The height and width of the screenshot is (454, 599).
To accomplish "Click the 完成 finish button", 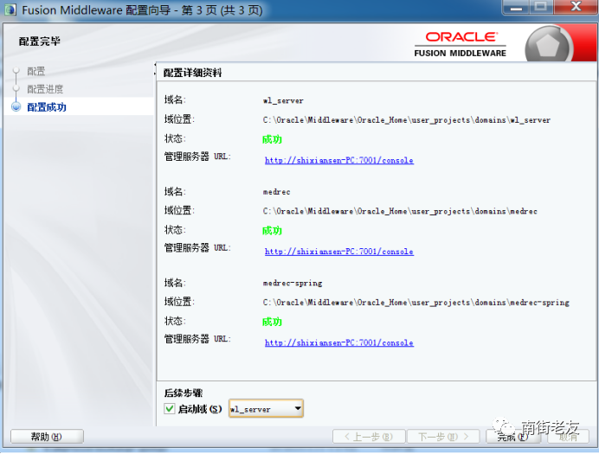I will pos(513,437).
